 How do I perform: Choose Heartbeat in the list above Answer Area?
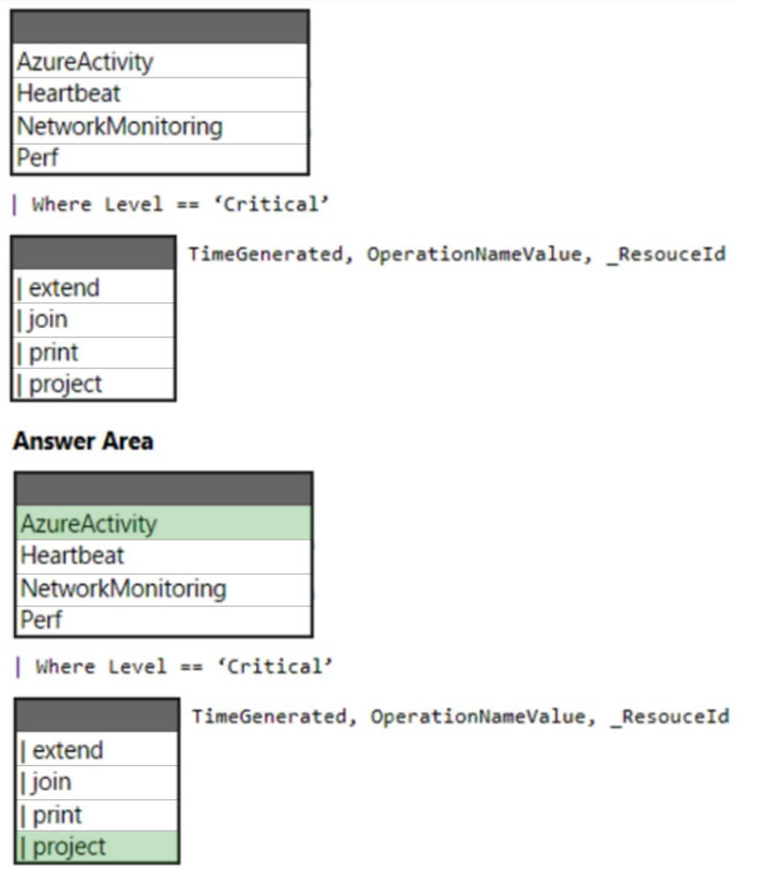(x=160, y=94)
